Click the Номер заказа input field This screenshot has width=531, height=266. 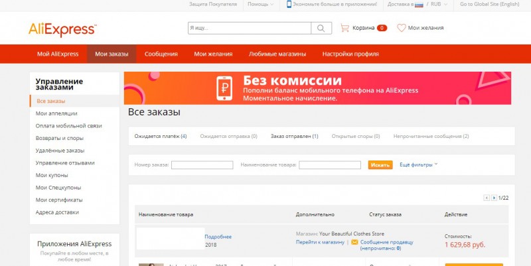click(202, 165)
